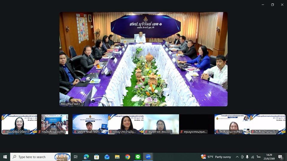Click muted mic icon on 'ครูเบญจวรรณ' tile

point(181,131)
